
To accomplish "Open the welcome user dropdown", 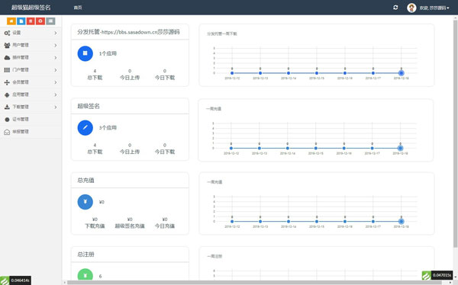I will [434, 8].
